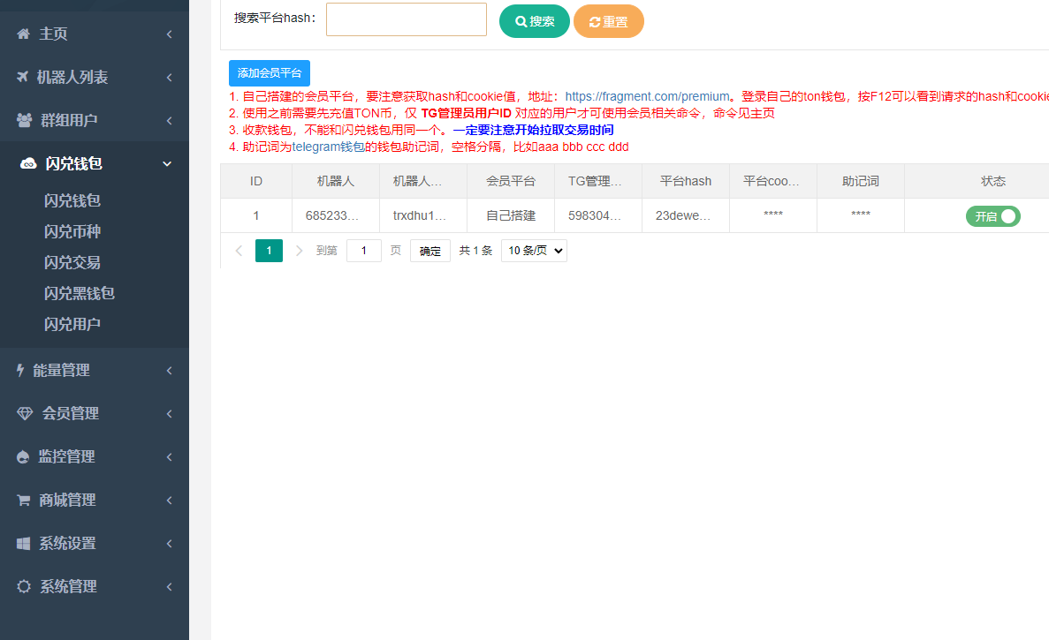Image resolution: width=1049 pixels, height=640 pixels.
Task: Click the 共 1 条 total count text
Action: click(475, 251)
